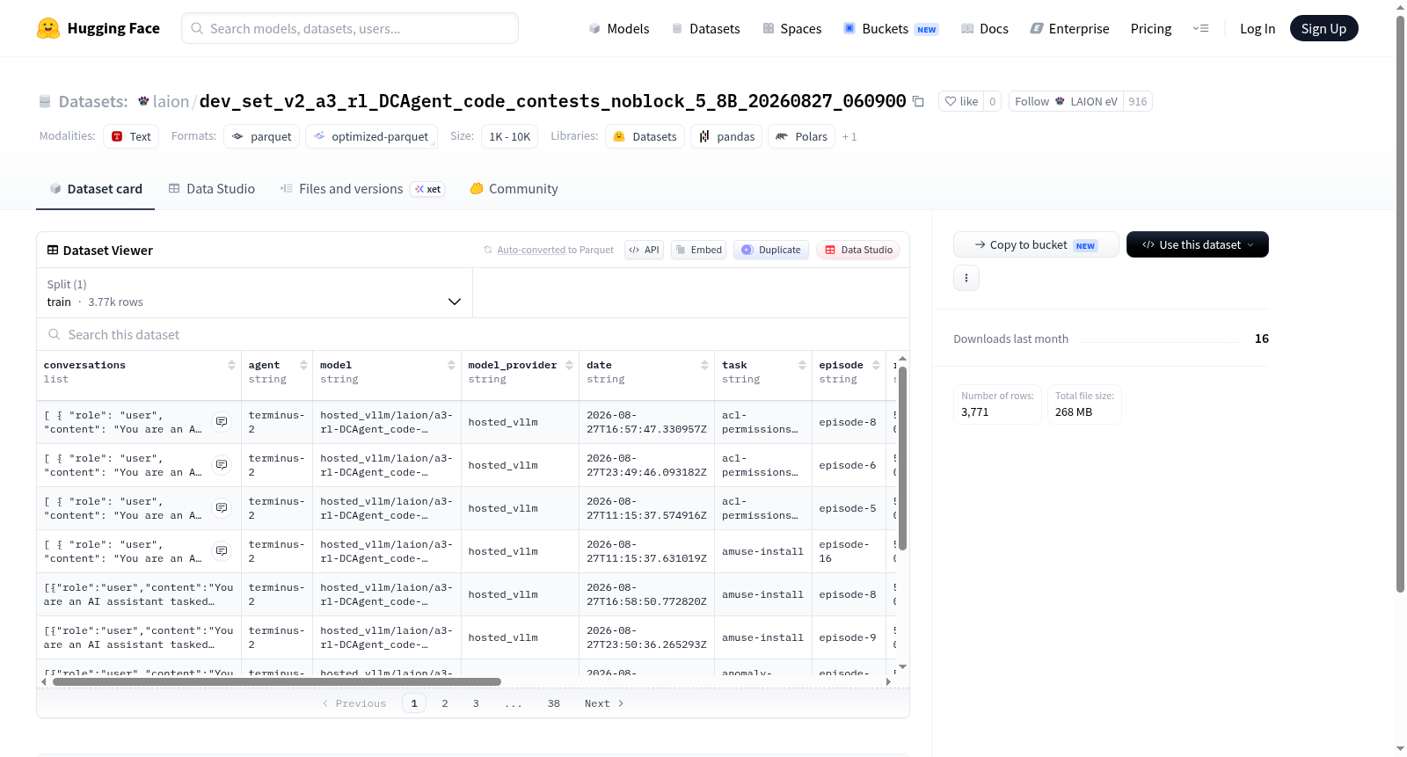Open conversation viewer icon in episode-16 row

(222, 551)
